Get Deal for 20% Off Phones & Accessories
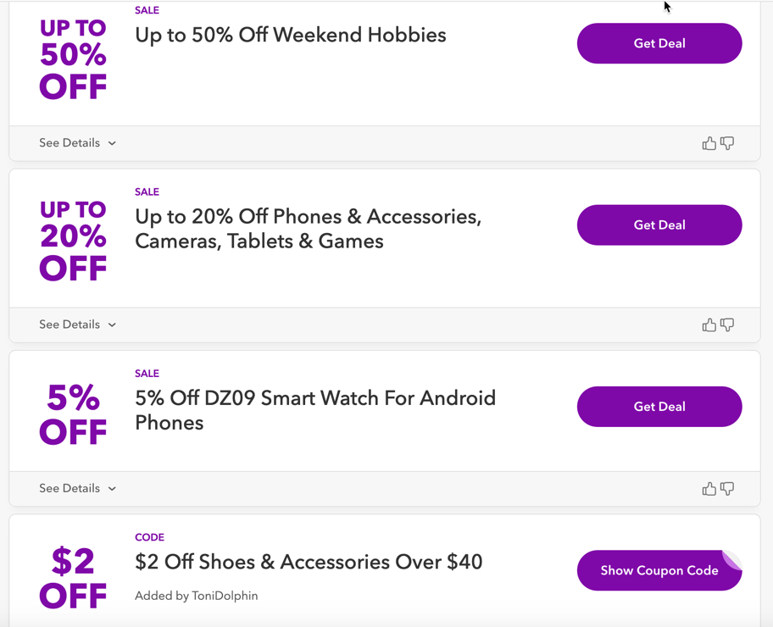The width and height of the screenshot is (773, 627). (659, 225)
